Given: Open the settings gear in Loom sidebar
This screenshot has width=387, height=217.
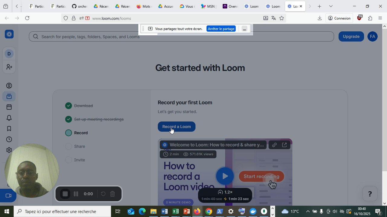Looking at the screenshot, I should click(x=9, y=150).
